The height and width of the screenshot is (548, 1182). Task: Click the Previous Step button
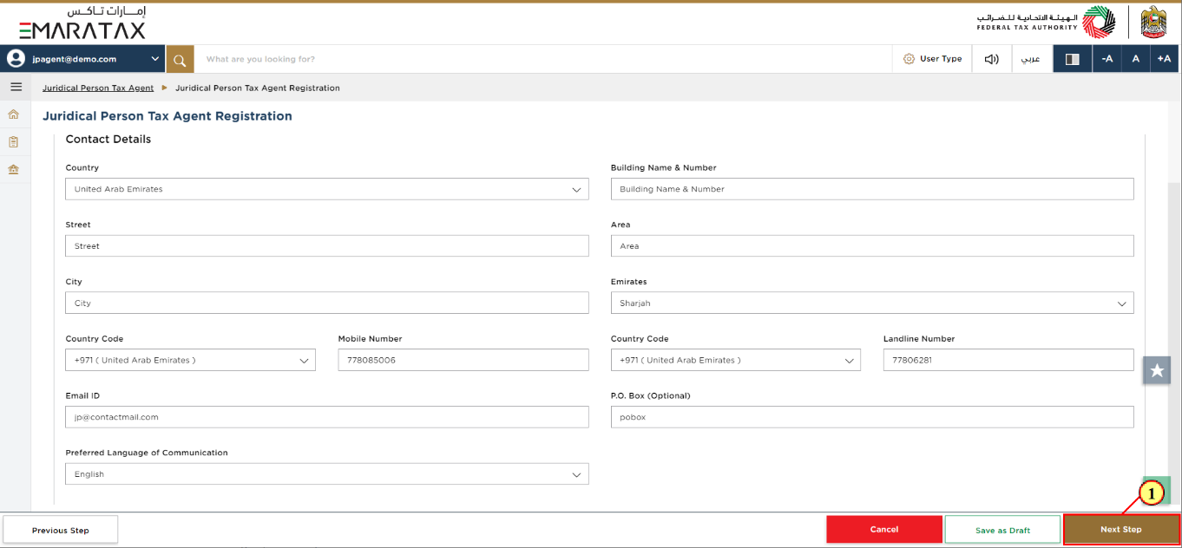[61, 530]
